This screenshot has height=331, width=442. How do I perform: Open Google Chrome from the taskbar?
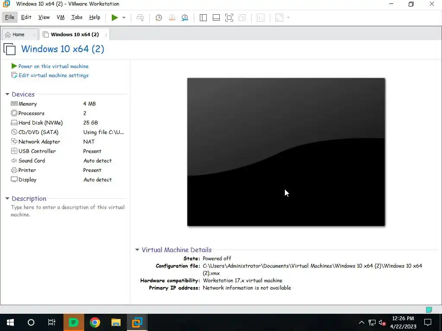point(95,322)
